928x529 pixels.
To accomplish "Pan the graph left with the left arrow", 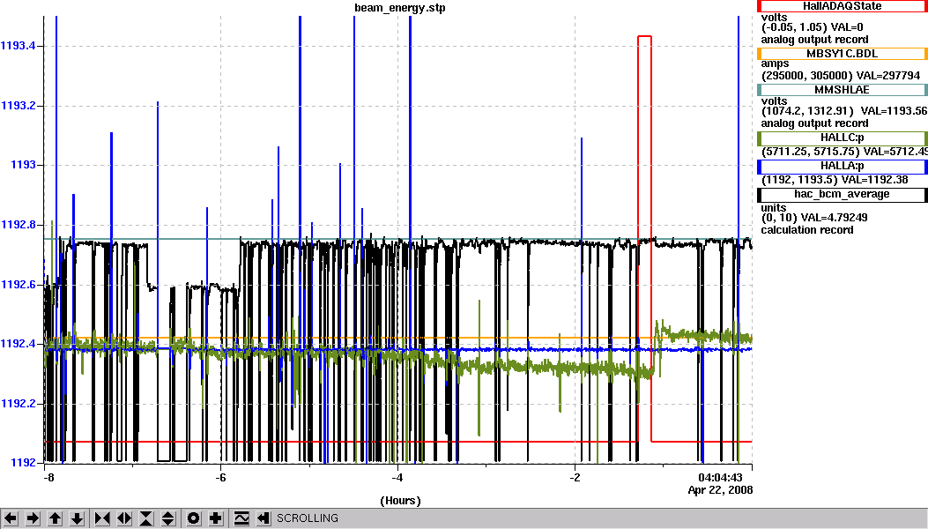I will (11, 518).
